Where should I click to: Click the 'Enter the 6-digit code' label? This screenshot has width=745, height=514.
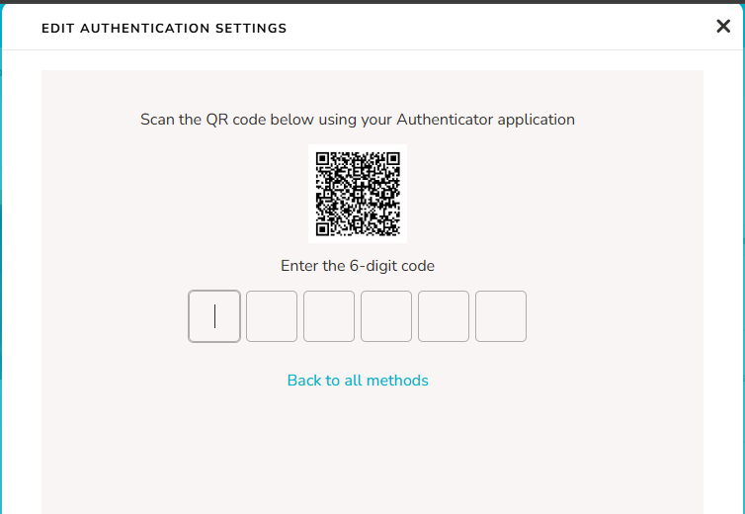tap(358, 266)
